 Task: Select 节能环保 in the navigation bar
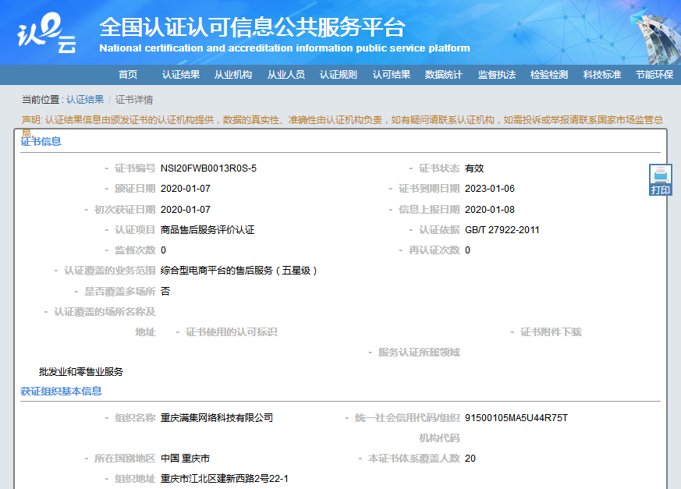click(654, 75)
